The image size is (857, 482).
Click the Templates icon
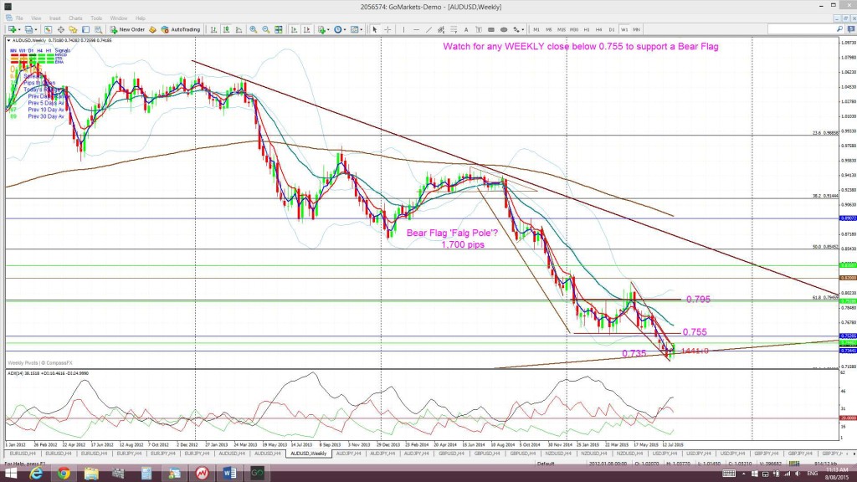click(354, 29)
